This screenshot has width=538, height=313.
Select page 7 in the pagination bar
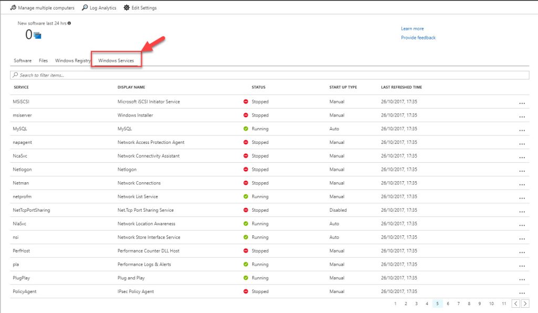pyautogui.click(x=458, y=304)
